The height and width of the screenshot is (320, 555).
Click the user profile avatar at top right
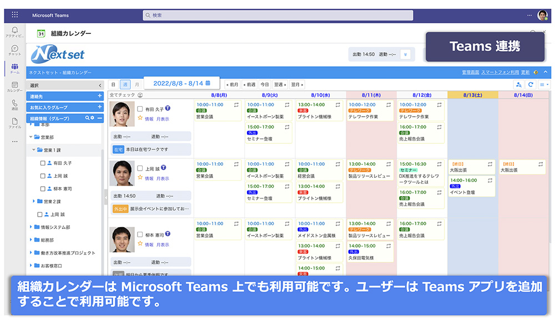542,15
